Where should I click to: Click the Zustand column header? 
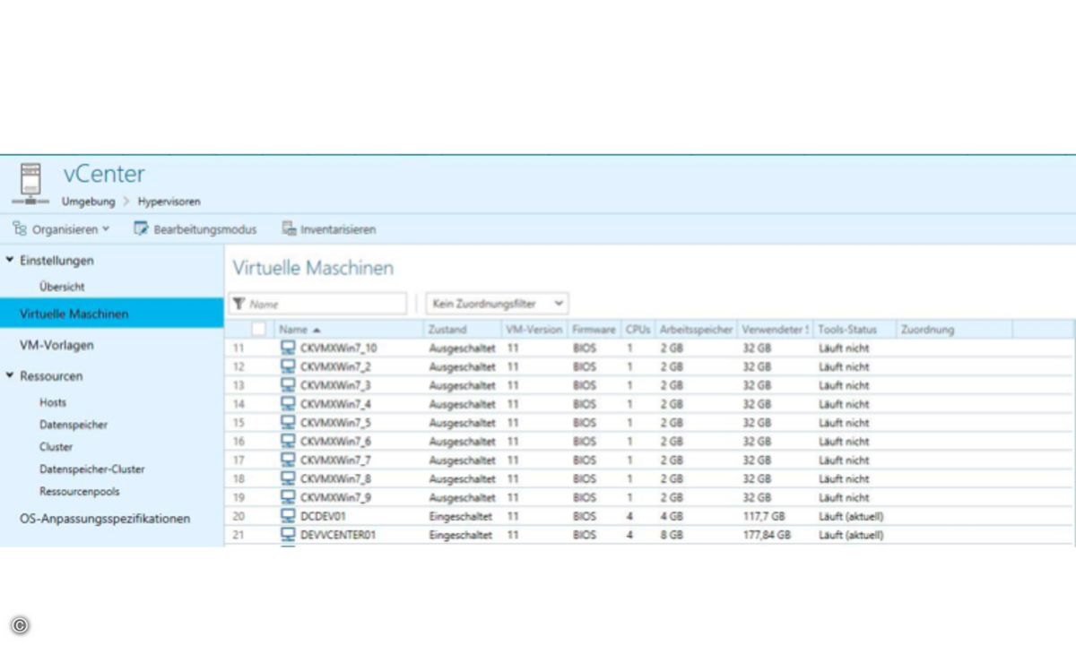462,330
